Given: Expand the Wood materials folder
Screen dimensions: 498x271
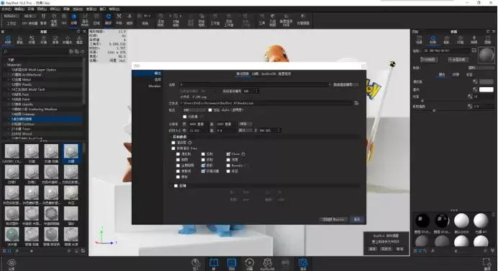Looking at the screenshot, I should click(x=9, y=134).
